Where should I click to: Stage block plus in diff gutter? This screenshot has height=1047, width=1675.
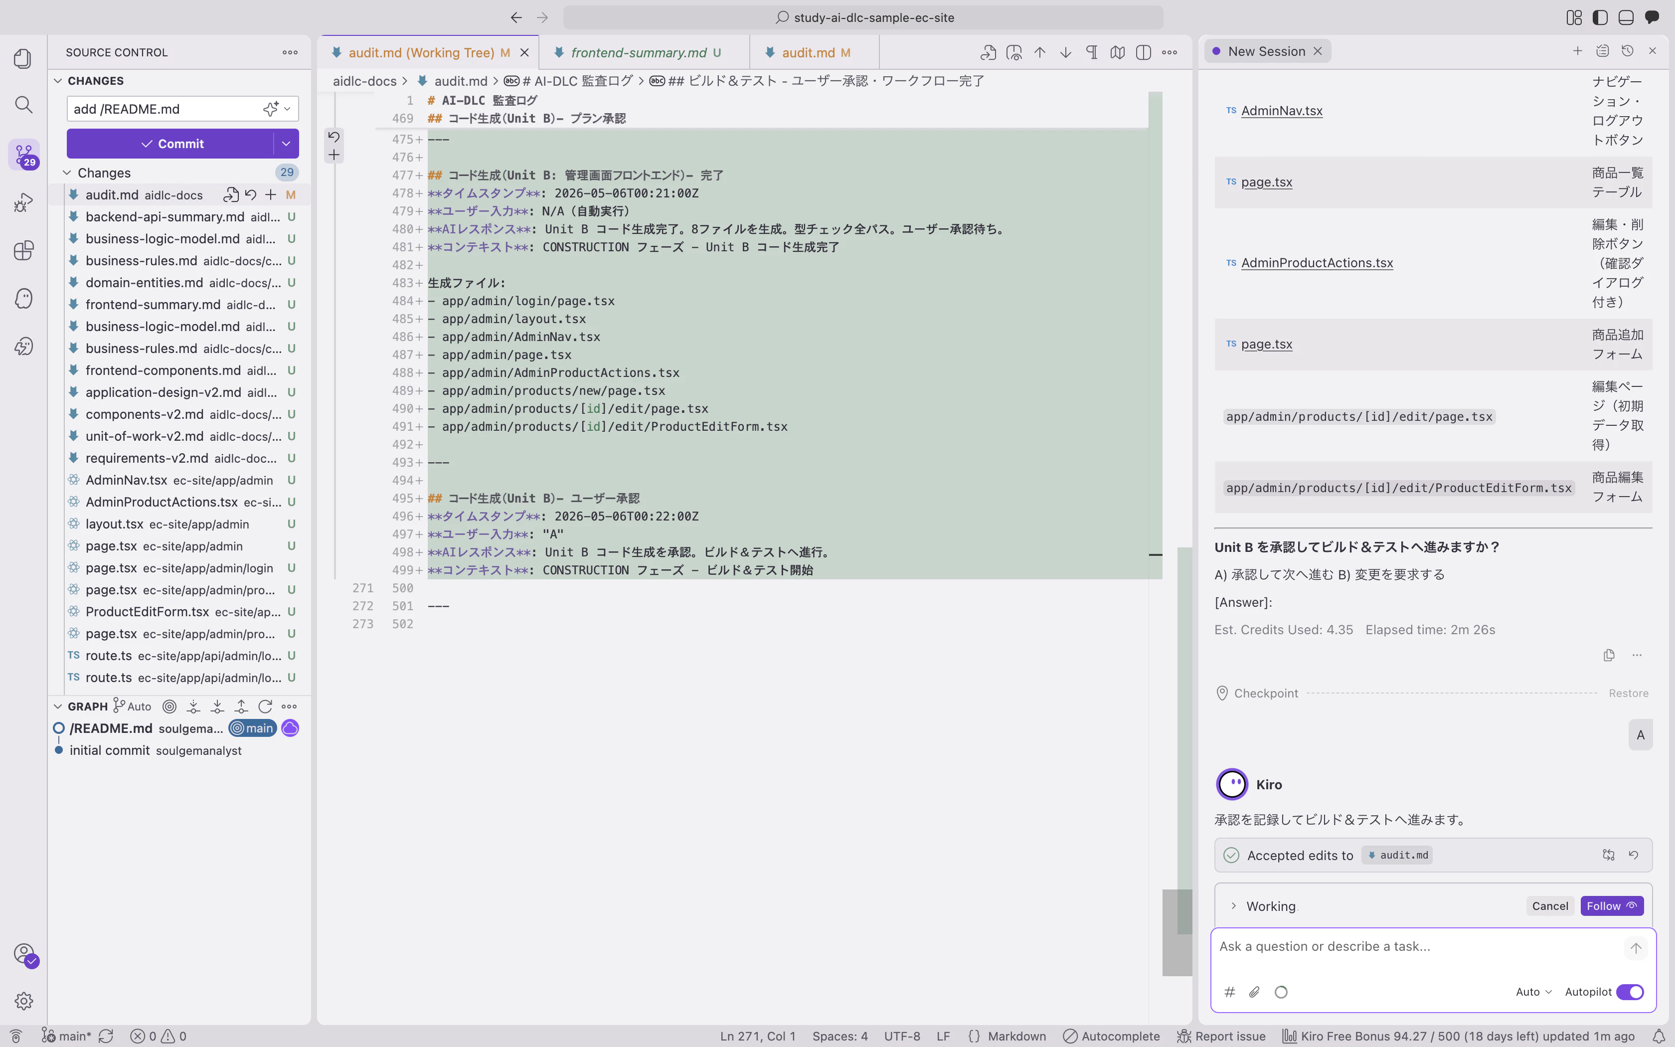tap(335, 155)
